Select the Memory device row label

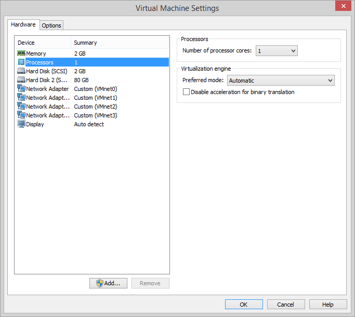click(36, 54)
